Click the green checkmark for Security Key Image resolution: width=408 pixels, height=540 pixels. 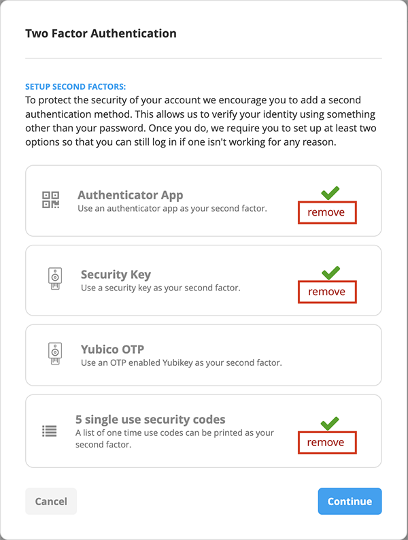pos(330,273)
